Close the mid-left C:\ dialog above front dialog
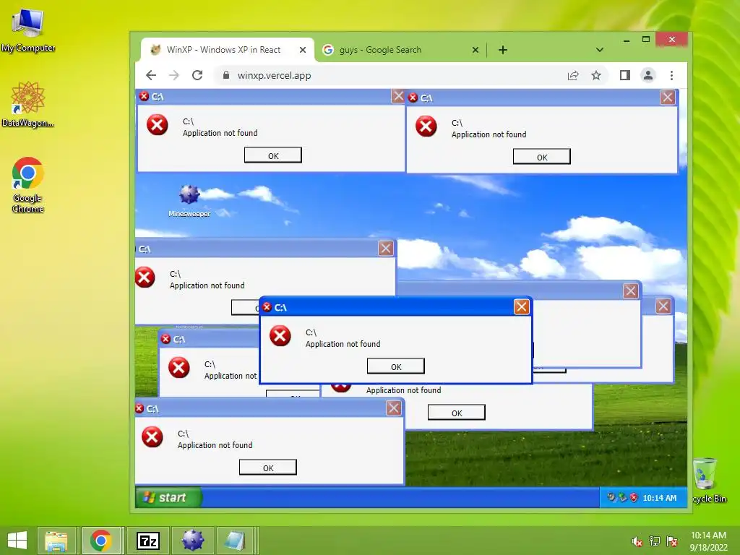Image resolution: width=740 pixels, height=555 pixels. [x=386, y=249]
